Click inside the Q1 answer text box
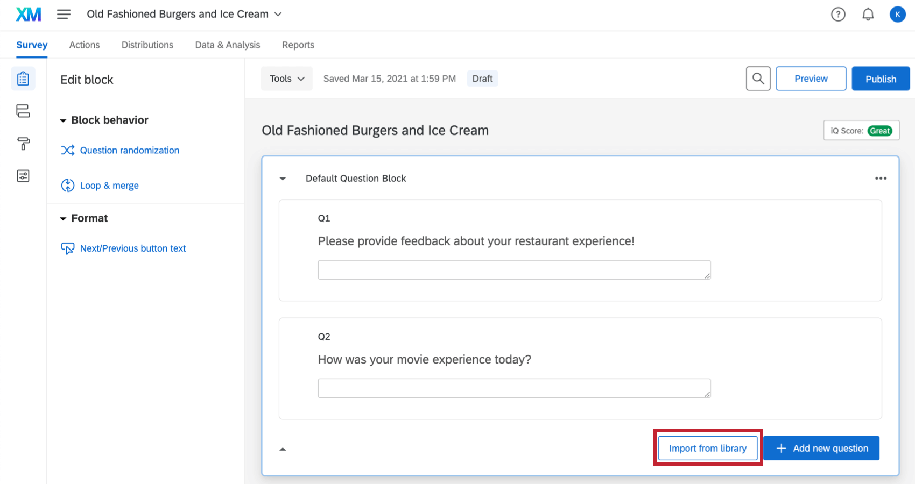 click(513, 269)
